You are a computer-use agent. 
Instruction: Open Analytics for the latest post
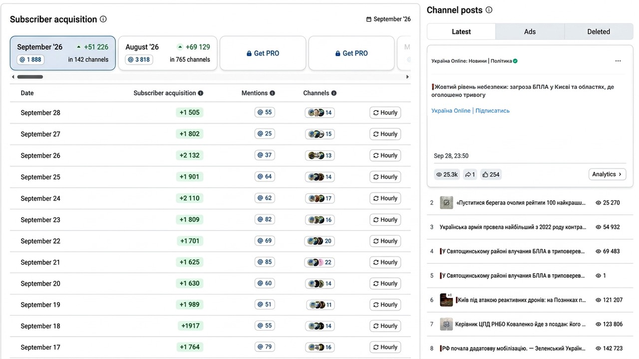[607, 175]
